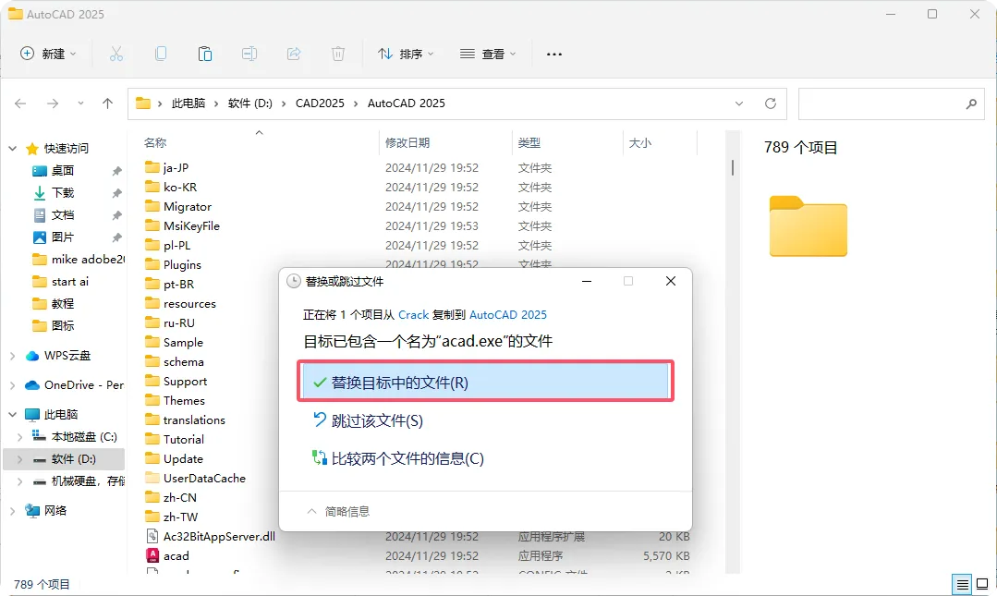Collapse the 快速访问 quick access tree
This screenshot has height=596, width=997.
coord(13,148)
